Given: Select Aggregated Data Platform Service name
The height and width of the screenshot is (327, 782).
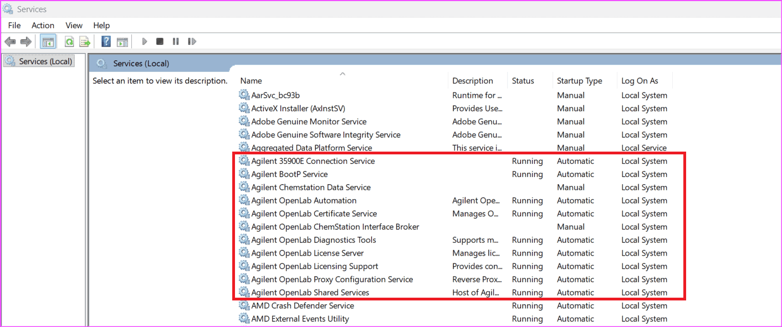Looking at the screenshot, I should (x=311, y=148).
